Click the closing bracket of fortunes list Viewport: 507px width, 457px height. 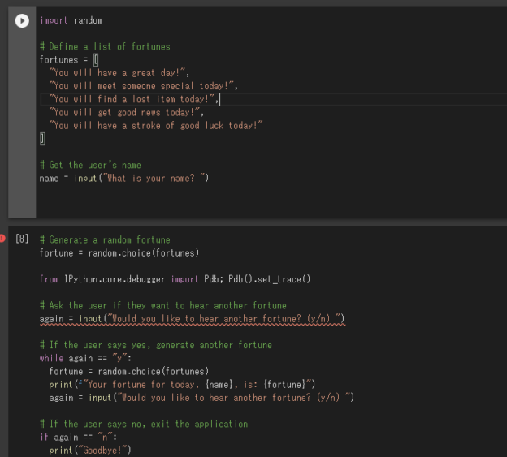point(42,139)
